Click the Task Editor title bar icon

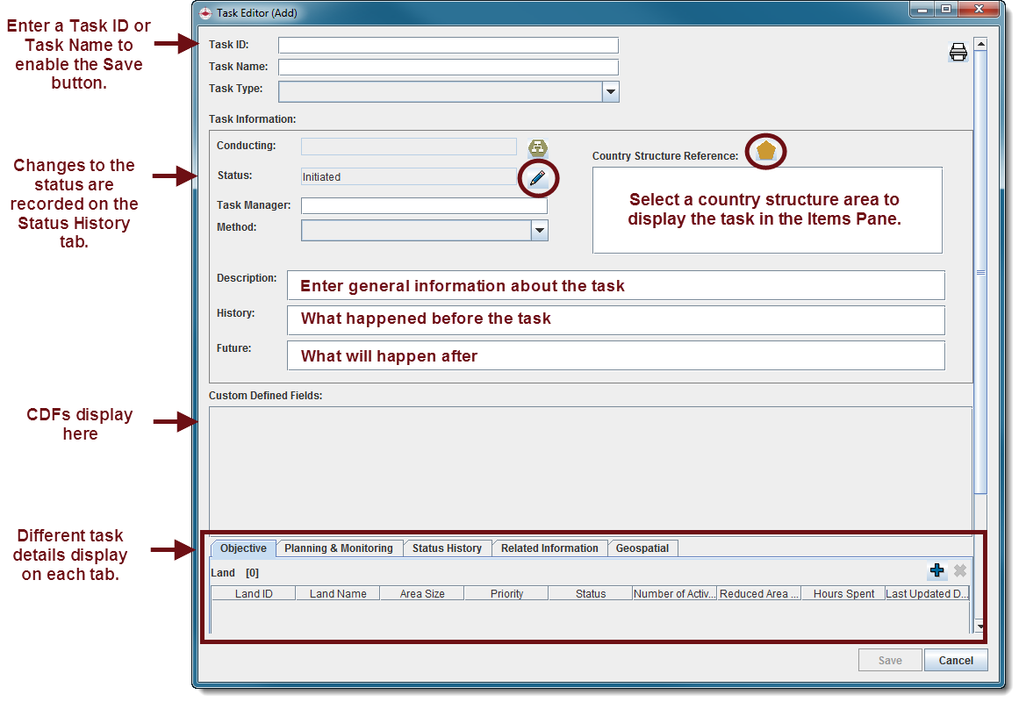pos(205,12)
